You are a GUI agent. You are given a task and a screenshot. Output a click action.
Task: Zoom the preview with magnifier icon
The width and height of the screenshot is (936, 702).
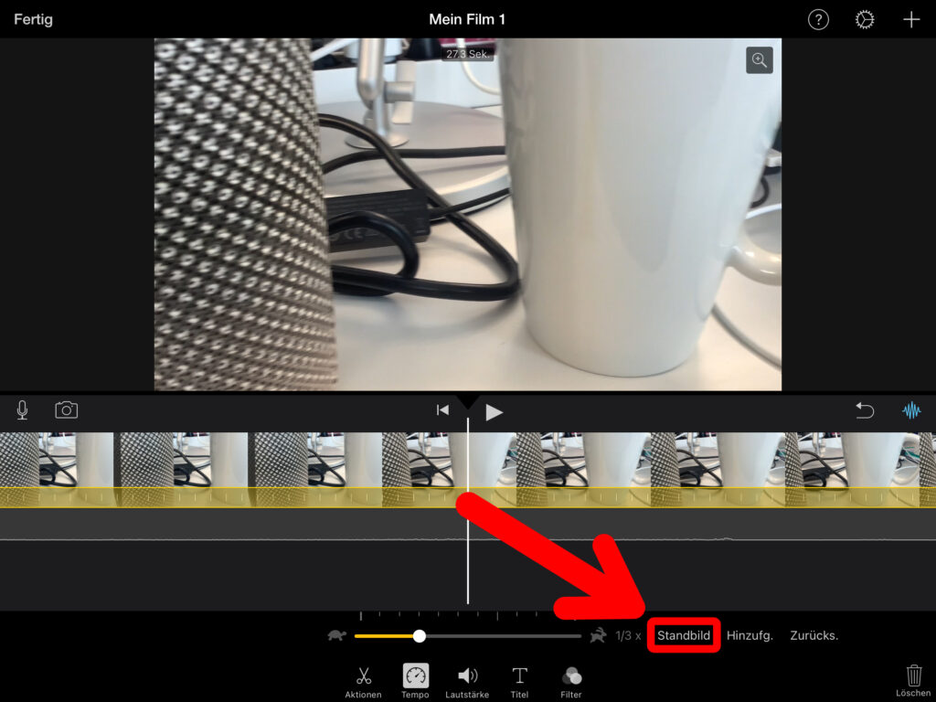coord(759,60)
